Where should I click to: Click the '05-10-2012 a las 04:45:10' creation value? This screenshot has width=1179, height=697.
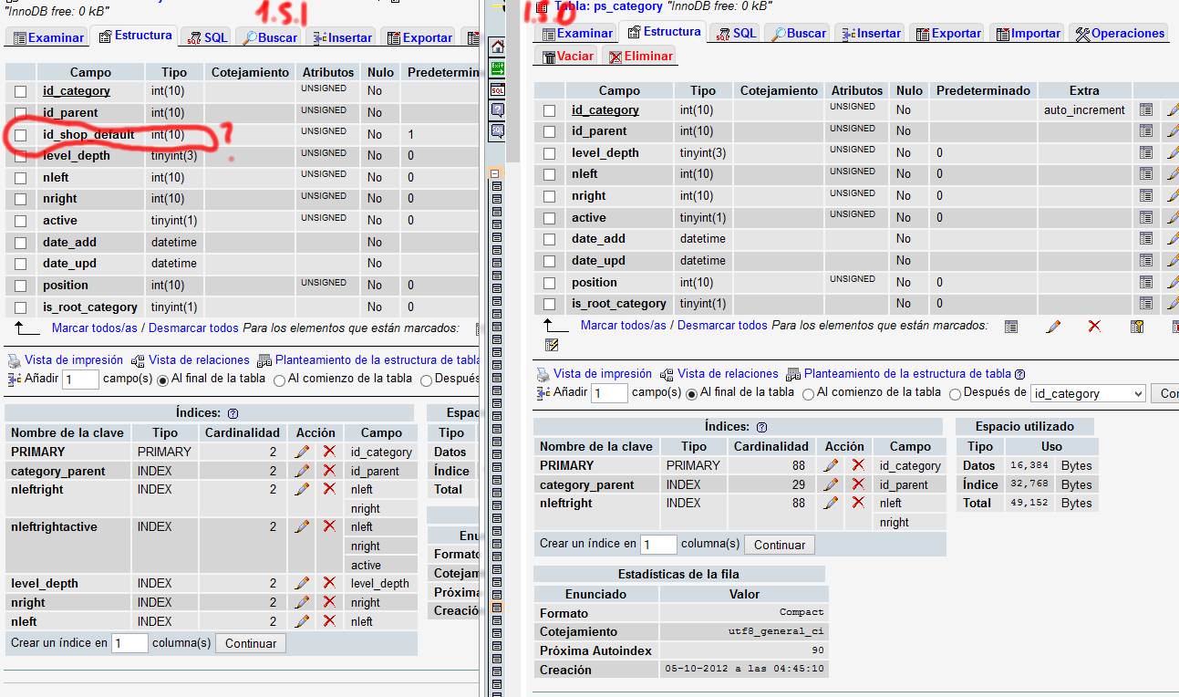pos(745,669)
